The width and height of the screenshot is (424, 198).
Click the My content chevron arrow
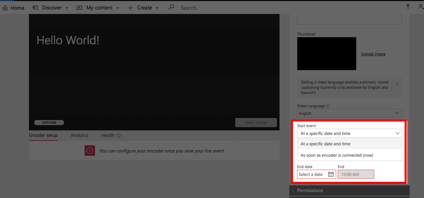point(118,8)
